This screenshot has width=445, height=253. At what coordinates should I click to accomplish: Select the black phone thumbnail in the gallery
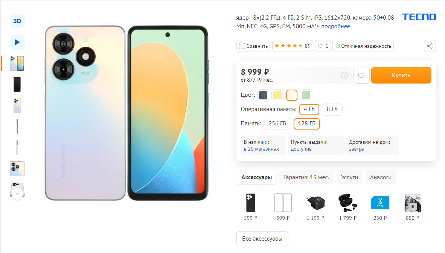[17, 84]
